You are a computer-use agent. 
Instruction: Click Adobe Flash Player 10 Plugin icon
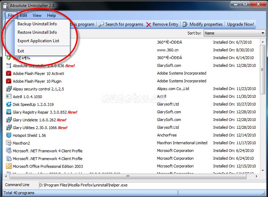[x=8, y=81]
